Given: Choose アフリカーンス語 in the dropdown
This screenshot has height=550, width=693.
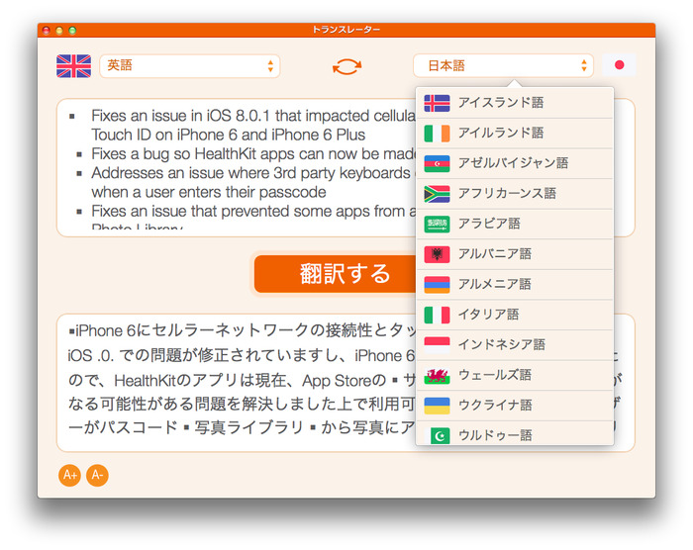Looking at the screenshot, I should click(515, 194).
